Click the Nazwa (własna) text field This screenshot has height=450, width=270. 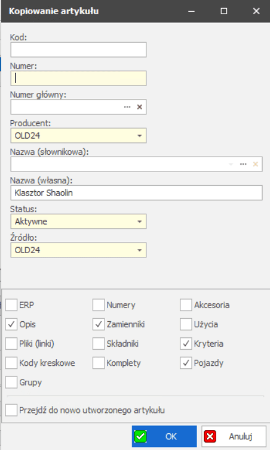pyautogui.click(x=137, y=193)
